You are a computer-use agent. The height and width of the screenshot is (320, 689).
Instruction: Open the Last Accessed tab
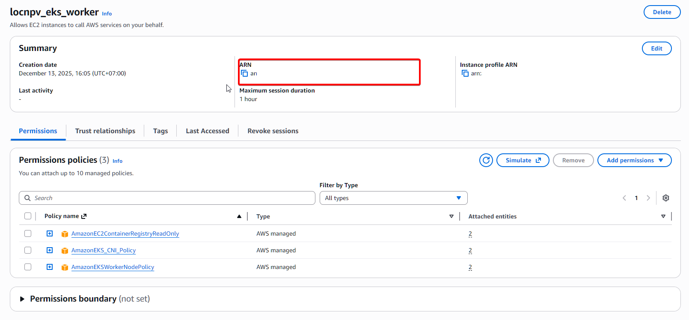point(207,131)
